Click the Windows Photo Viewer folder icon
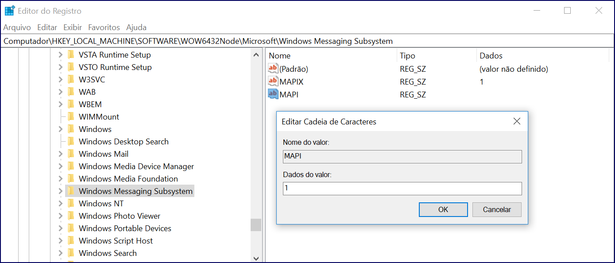 71,216
